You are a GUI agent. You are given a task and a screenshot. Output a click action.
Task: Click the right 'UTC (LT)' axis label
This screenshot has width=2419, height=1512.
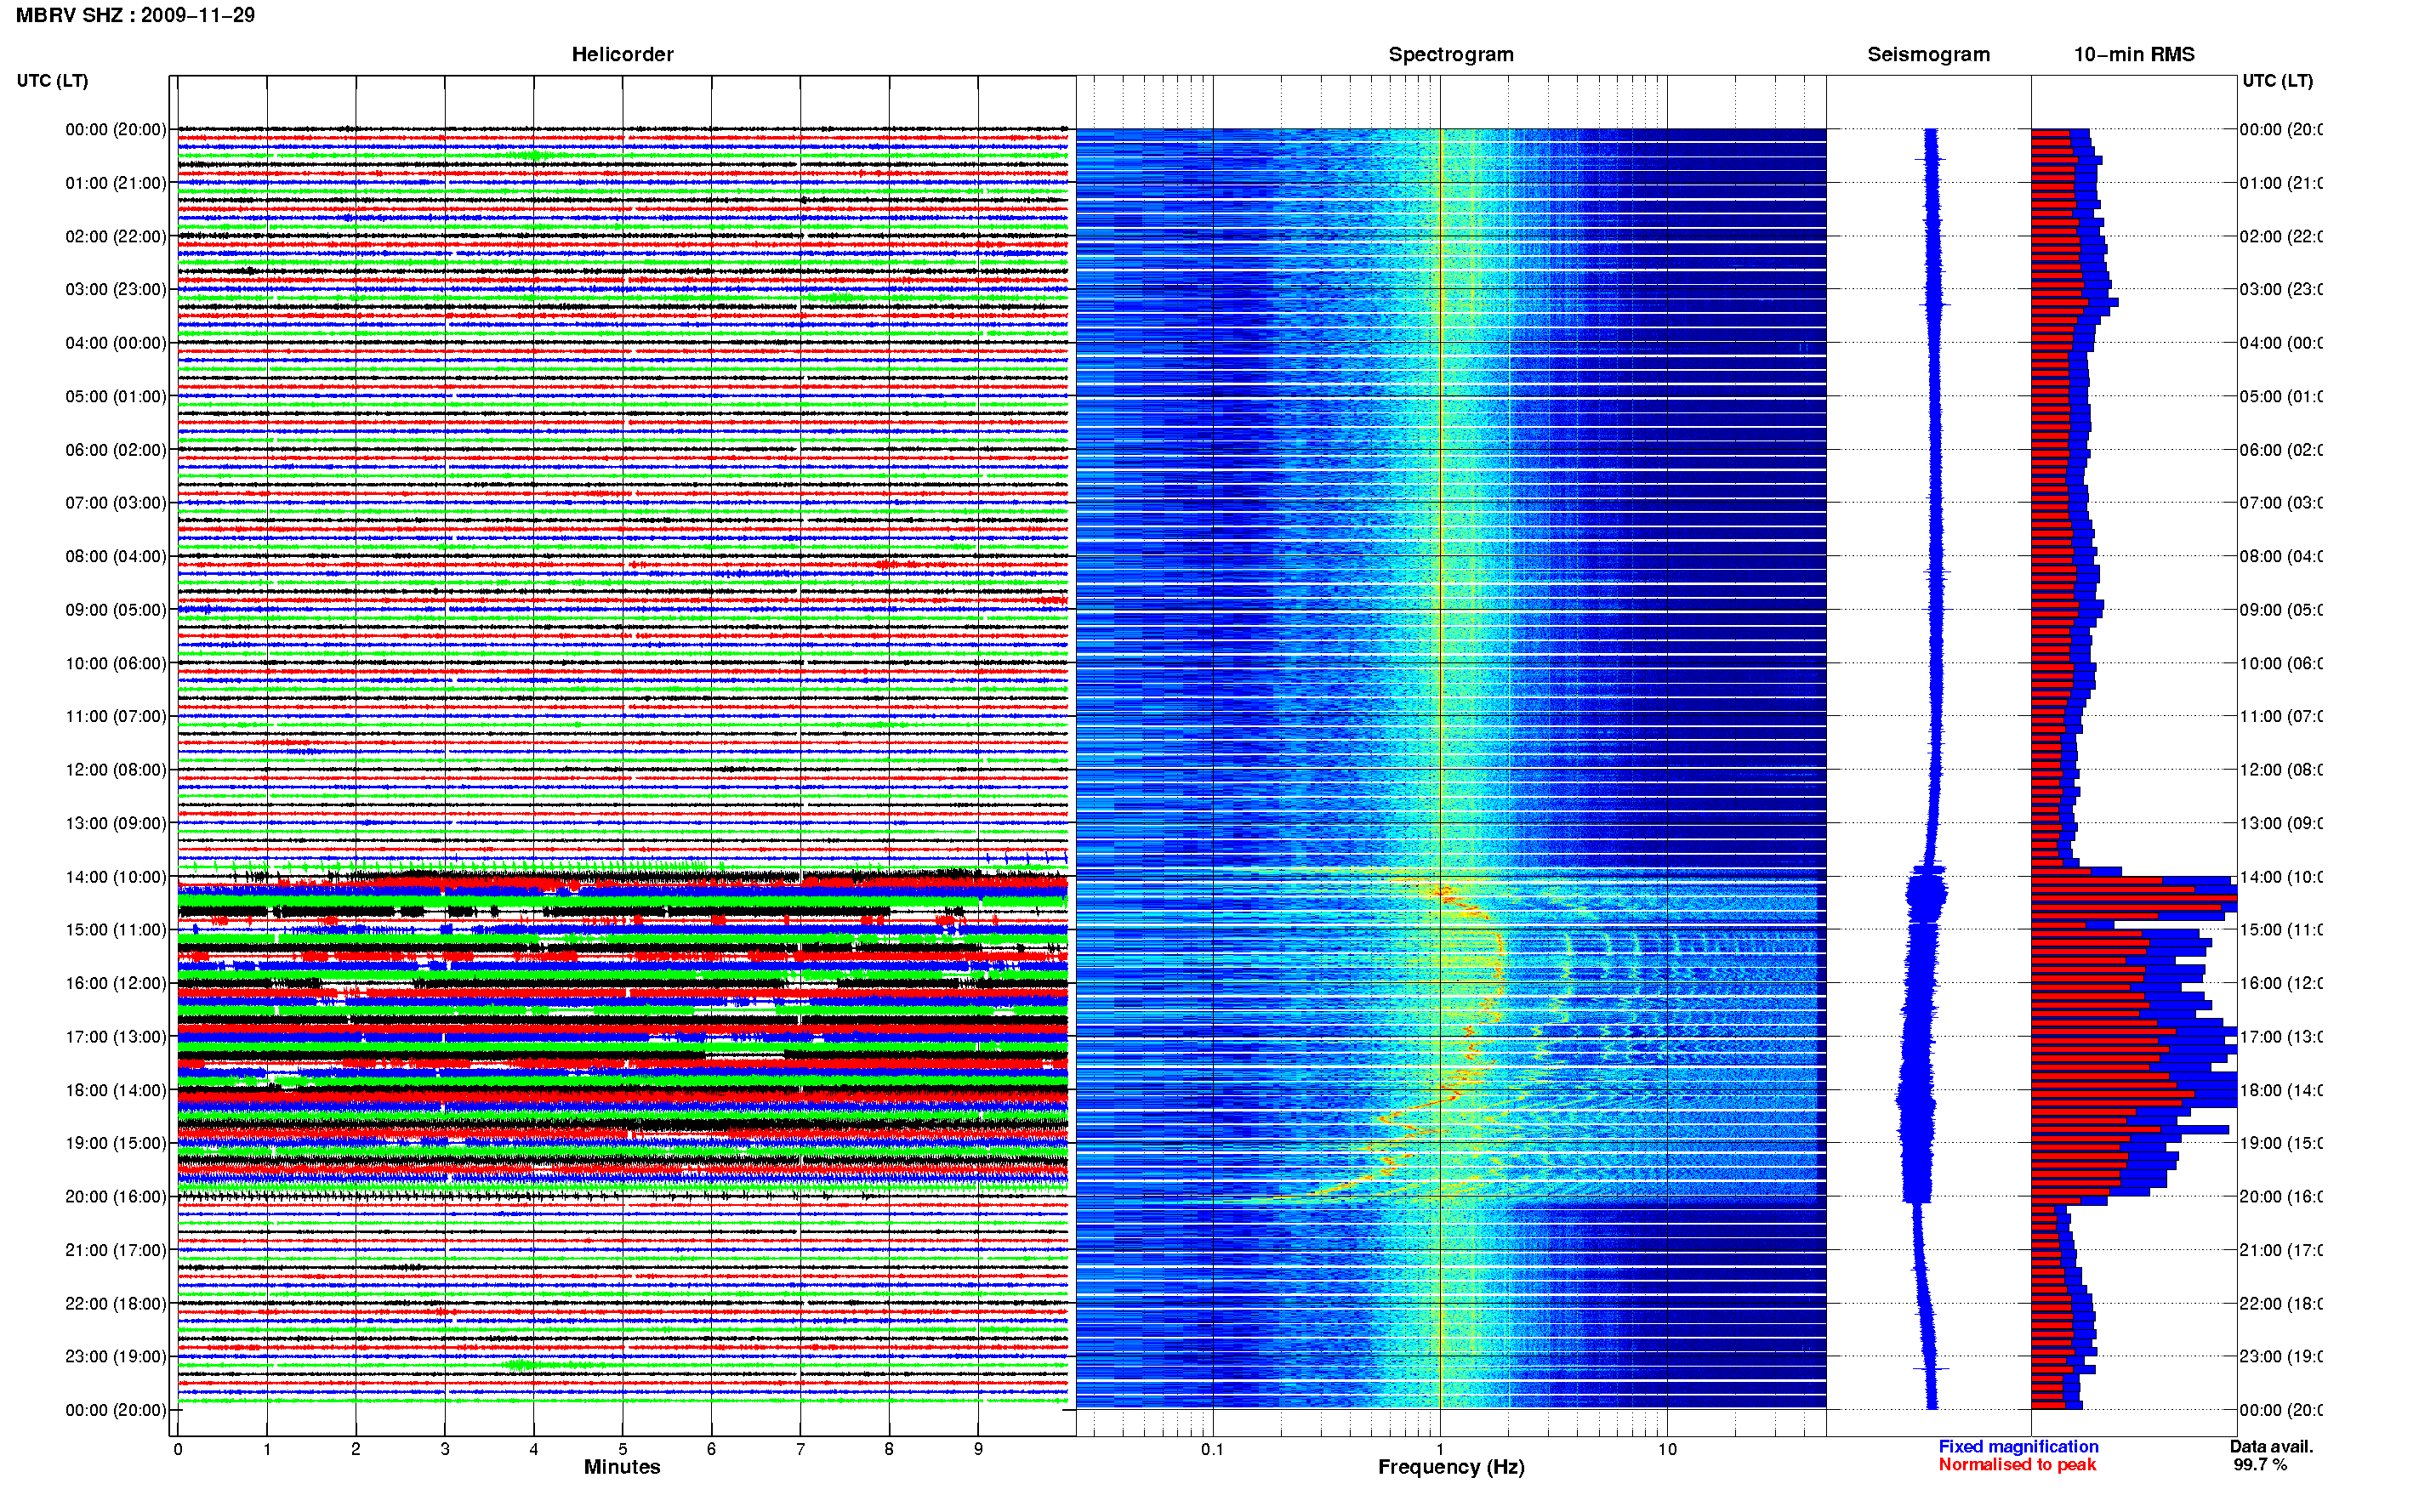coord(2277,80)
